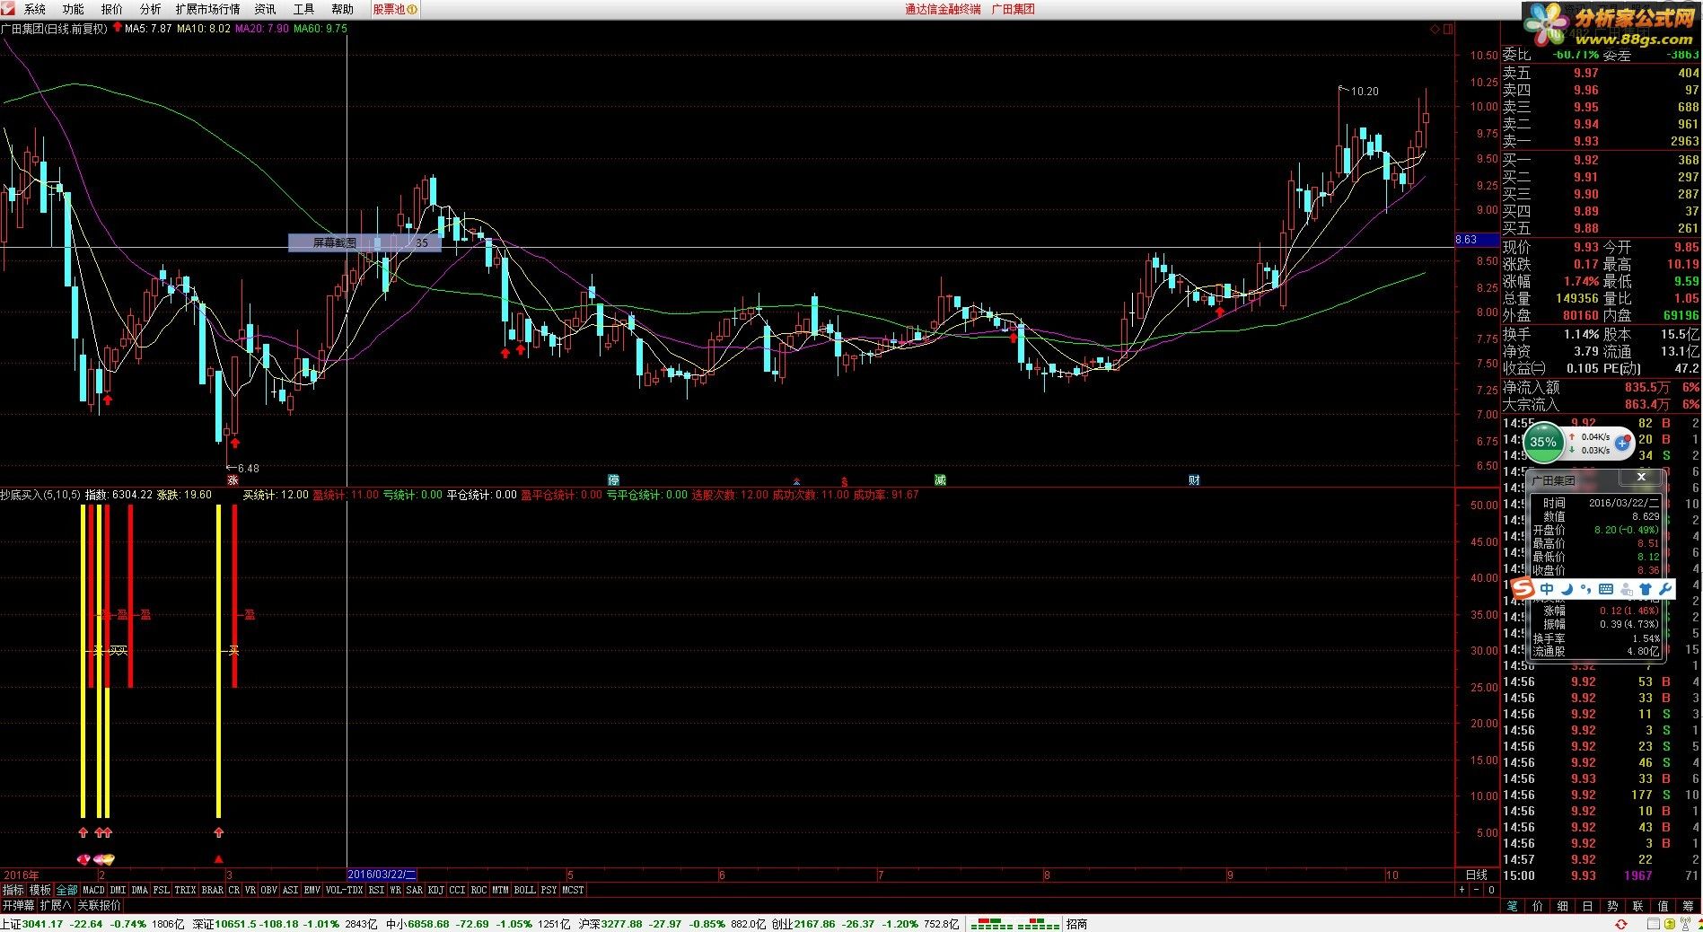Select the ASI indicator tab
The image size is (1703, 932).
290,890
